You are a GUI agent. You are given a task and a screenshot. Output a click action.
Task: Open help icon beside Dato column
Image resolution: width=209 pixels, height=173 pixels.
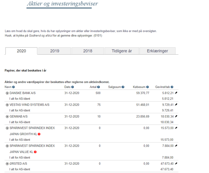click(72, 87)
